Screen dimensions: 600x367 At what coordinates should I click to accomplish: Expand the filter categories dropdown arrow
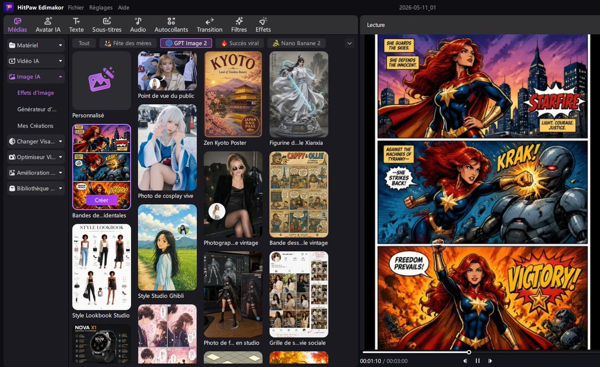tap(349, 43)
